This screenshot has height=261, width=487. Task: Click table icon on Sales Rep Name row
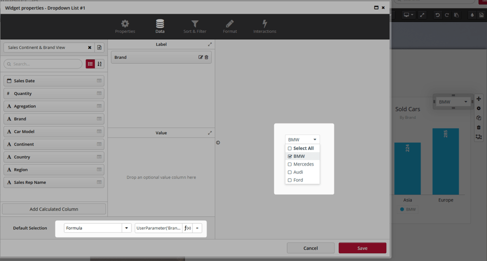coord(99,182)
